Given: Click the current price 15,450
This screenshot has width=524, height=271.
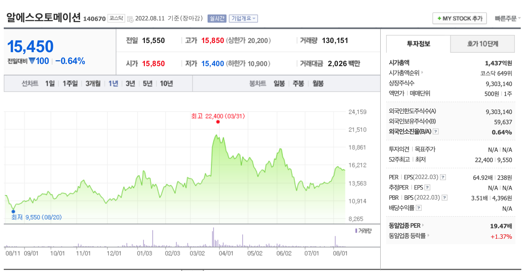Looking at the screenshot, I should 30,46.
